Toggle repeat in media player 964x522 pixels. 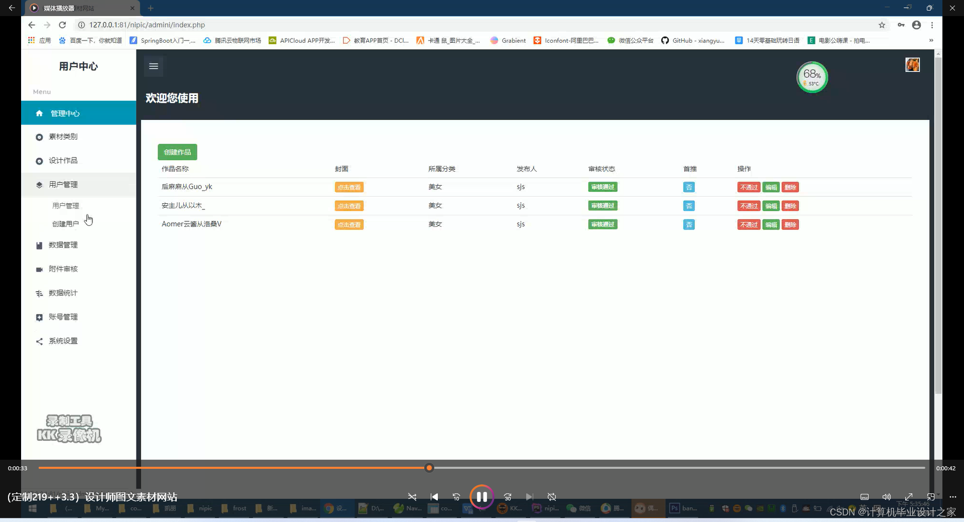[x=552, y=497]
